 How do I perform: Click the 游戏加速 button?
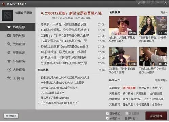pos(11,116)
